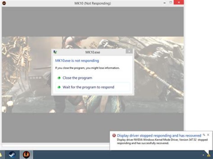Click the 'MK10.exe is not responding' heading
This screenshot has width=213, height=159.
(77, 61)
